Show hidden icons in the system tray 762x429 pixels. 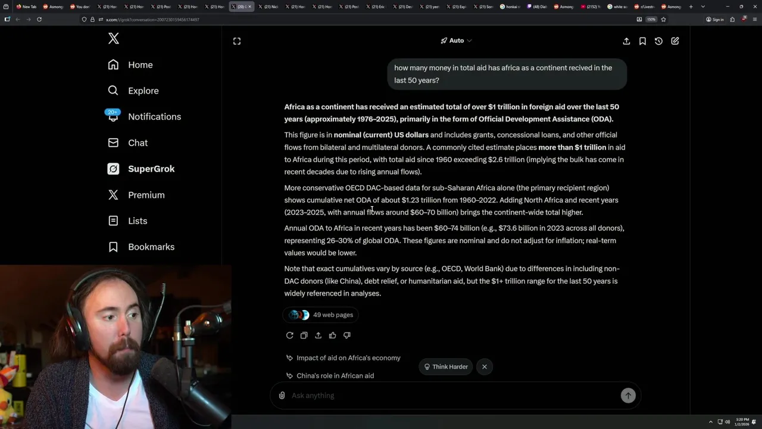710,422
